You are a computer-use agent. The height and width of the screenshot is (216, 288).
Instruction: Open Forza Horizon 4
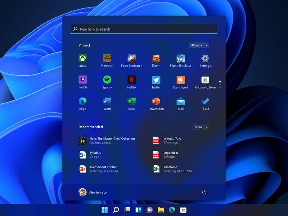[132, 60]
